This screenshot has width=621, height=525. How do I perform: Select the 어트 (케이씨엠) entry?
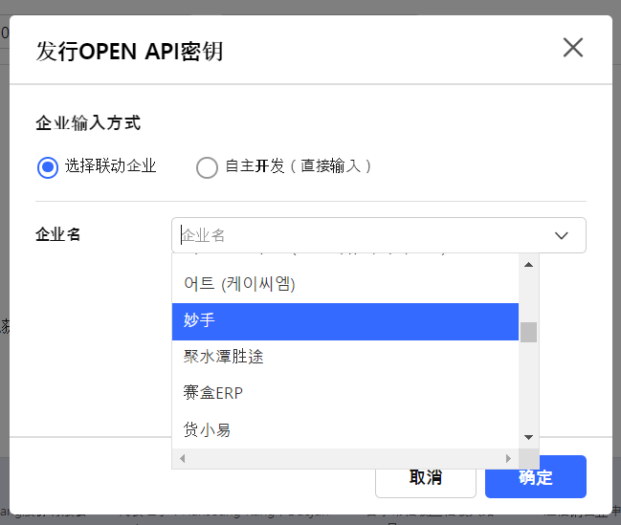click(x=345, y=285)
